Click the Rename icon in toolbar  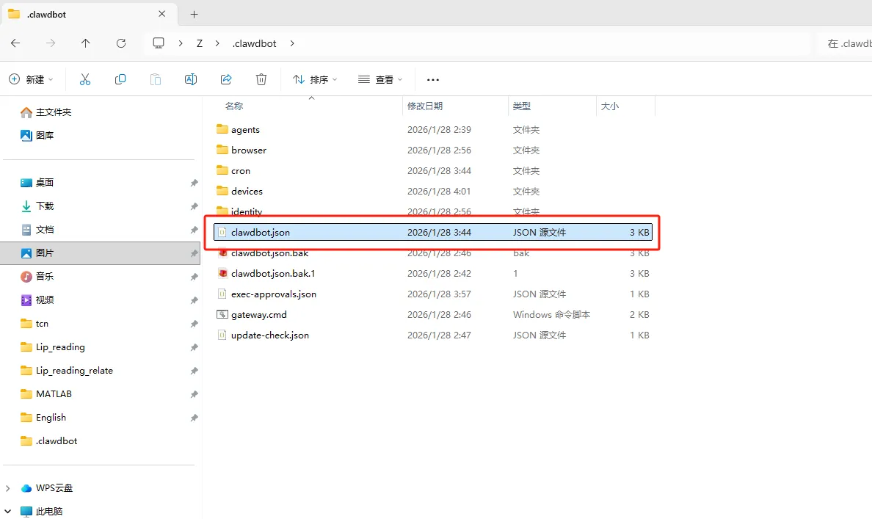click(x=191, y=79)
